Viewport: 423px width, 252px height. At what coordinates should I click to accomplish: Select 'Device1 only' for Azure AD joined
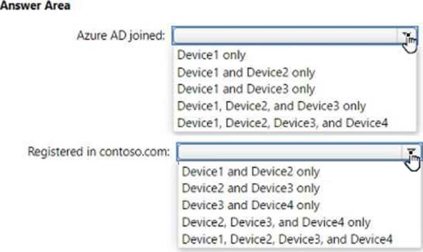tap(211, 54)
